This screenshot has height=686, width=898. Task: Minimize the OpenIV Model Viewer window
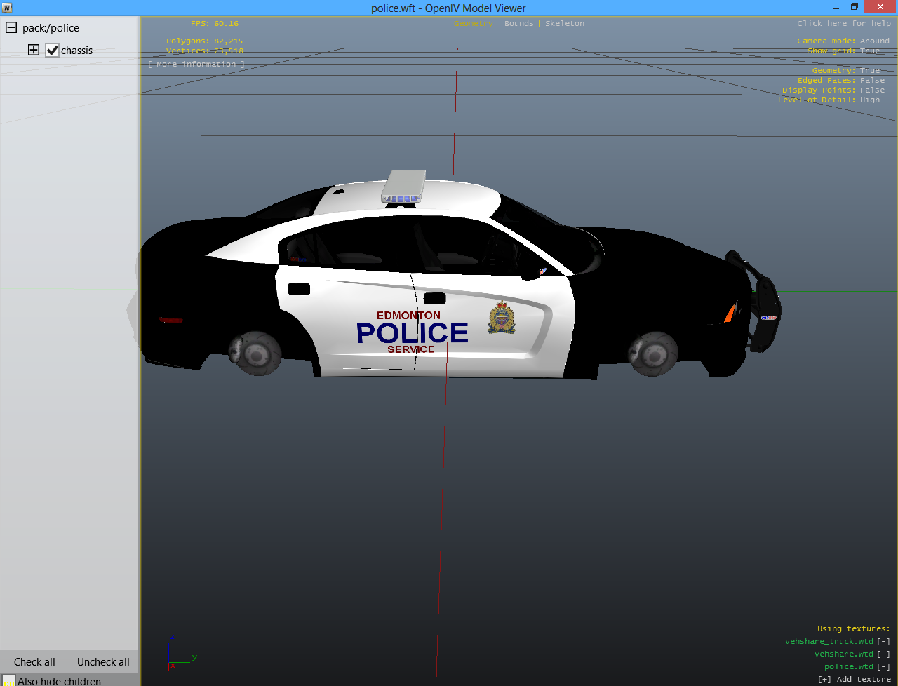[x=836, y=8]
